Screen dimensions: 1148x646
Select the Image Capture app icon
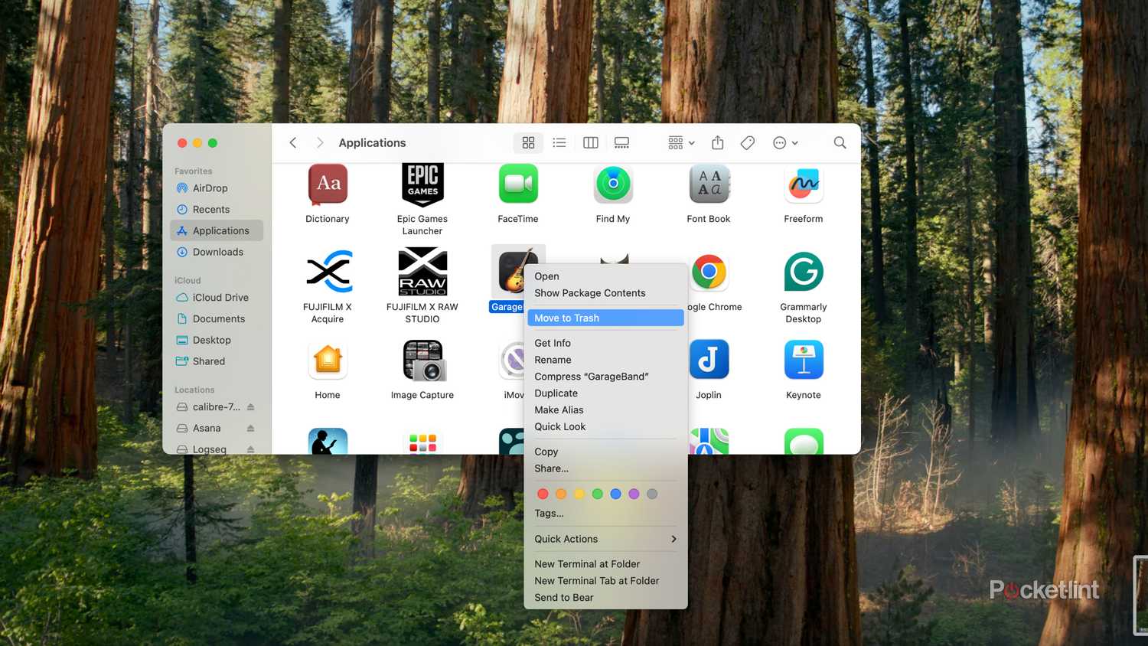(423, 361)
